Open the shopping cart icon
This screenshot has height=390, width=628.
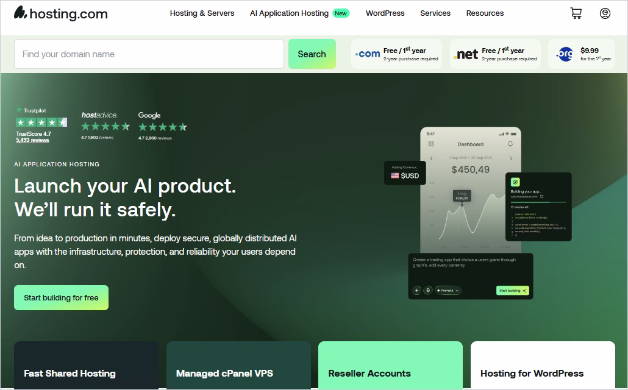576,13
